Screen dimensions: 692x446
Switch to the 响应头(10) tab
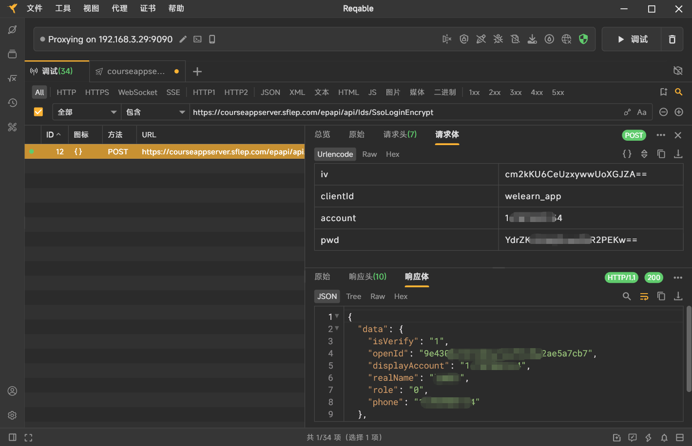click(367, 277)
